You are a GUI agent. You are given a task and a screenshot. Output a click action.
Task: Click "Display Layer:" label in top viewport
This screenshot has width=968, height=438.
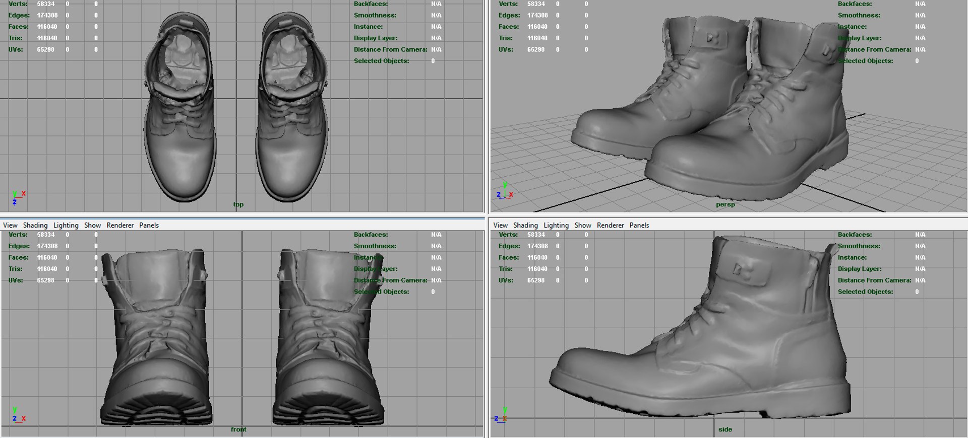tap(376, 38)
